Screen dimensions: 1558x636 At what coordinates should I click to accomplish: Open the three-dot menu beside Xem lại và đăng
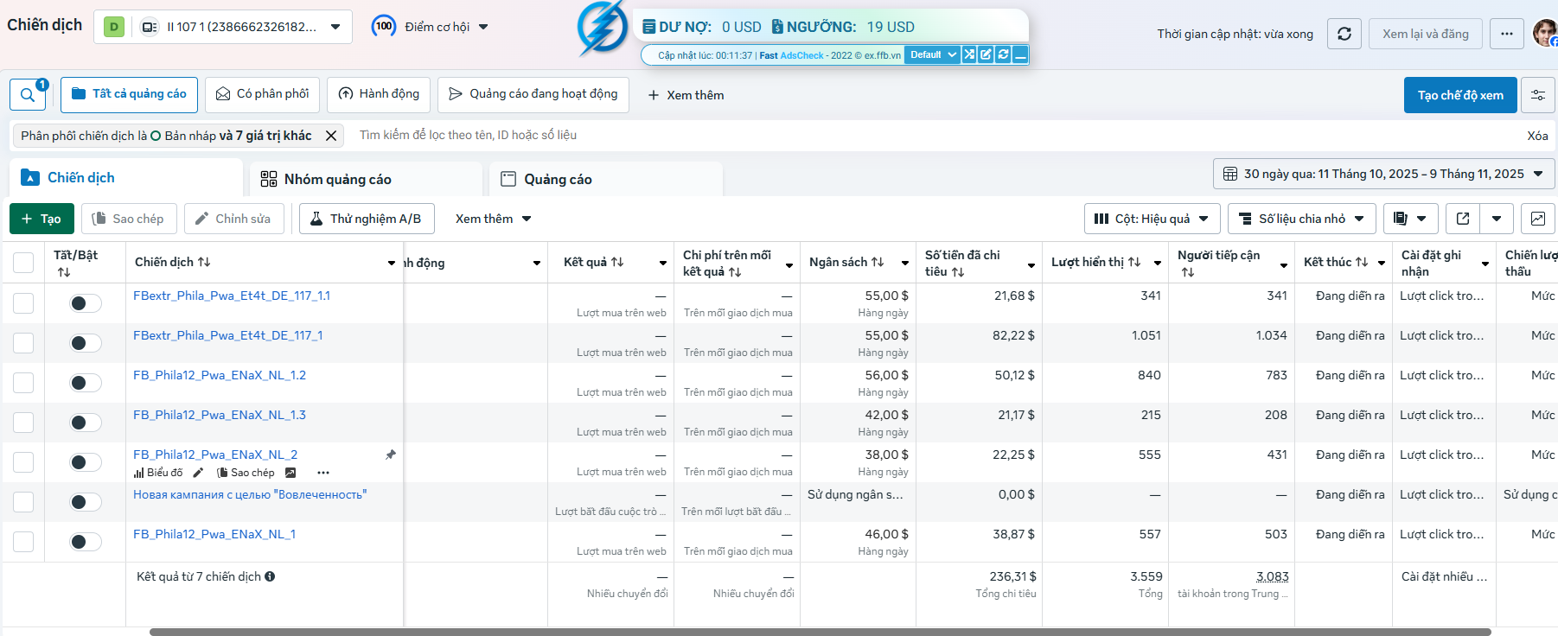1507,34
